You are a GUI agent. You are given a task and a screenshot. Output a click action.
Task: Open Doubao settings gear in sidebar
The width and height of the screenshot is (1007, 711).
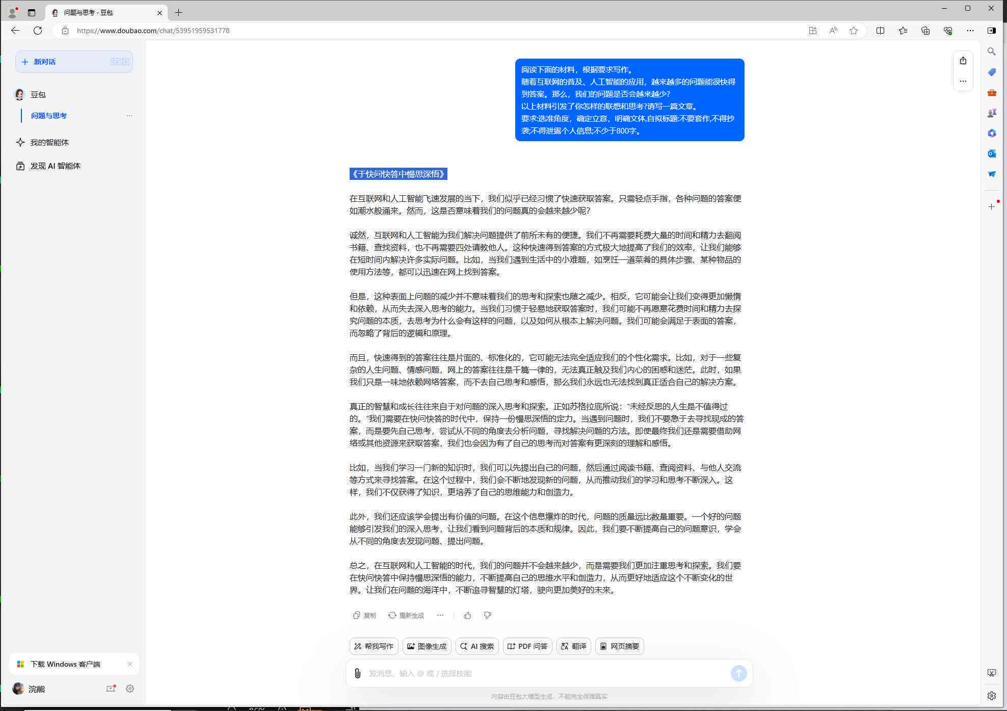click(x=130, y=689)
